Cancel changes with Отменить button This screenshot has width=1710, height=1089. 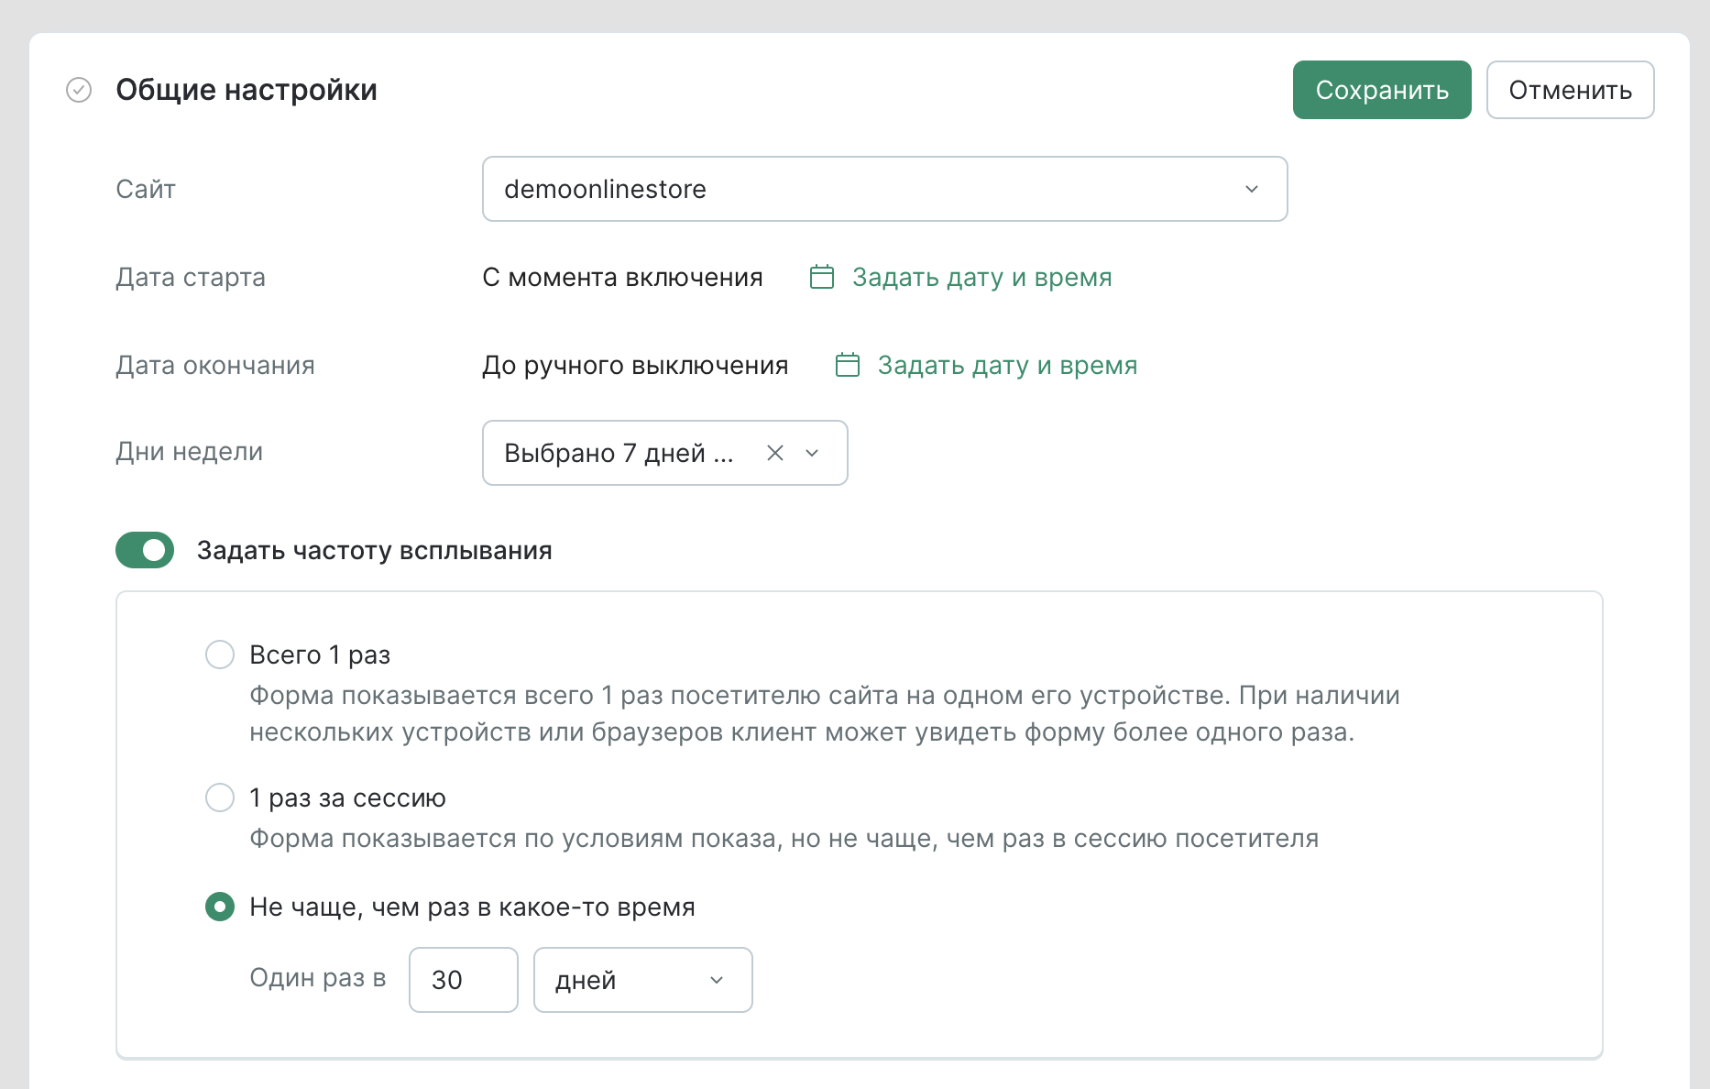(x=1571, y=90)
